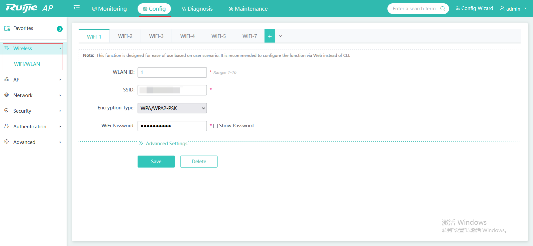Enable the Show Password checkbox
The width and height of the screenshot is (533, 246).
coord(216,126)
